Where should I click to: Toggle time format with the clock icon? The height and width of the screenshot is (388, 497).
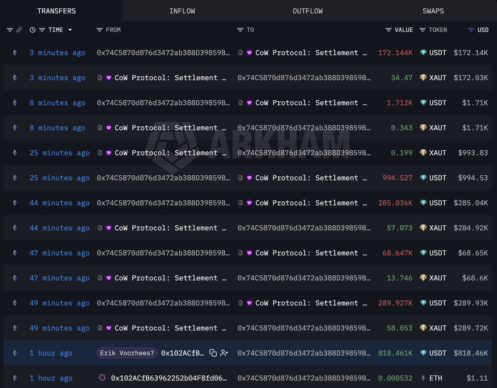(x=33, y=30)
